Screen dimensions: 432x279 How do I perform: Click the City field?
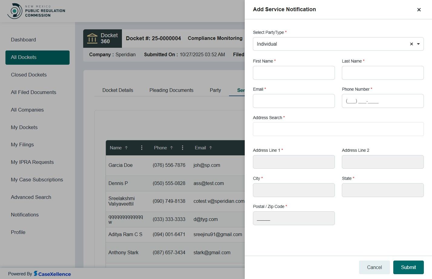294,190
